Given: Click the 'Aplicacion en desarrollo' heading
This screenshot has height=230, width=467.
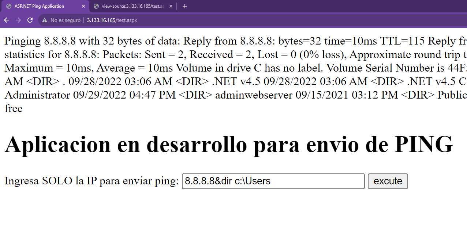Looking at the screenshot, I should [x=229, y=144].
